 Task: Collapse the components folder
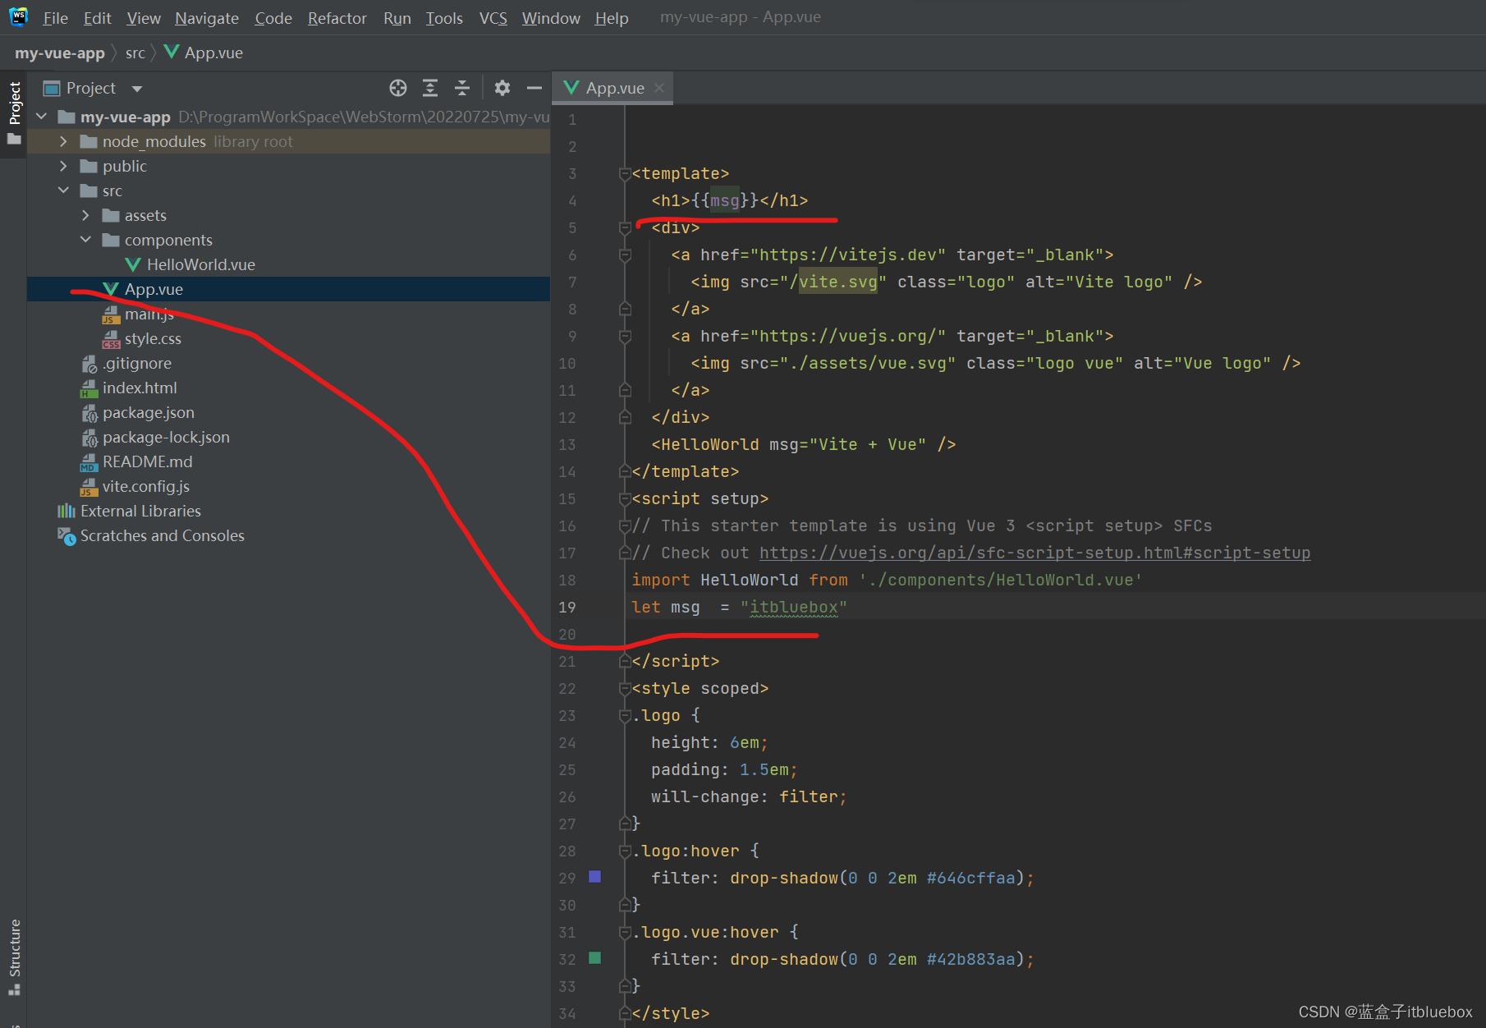85,240
